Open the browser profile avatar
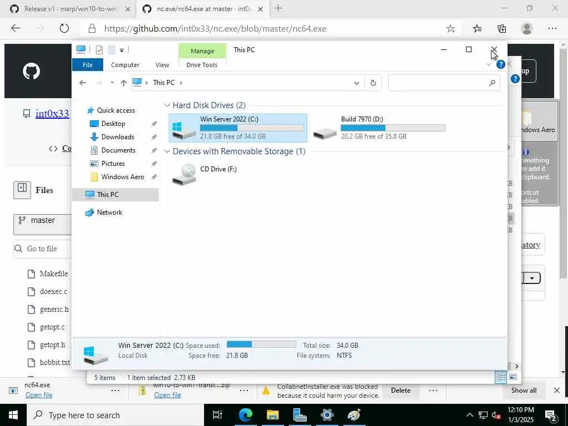 (x=527, y=29)
